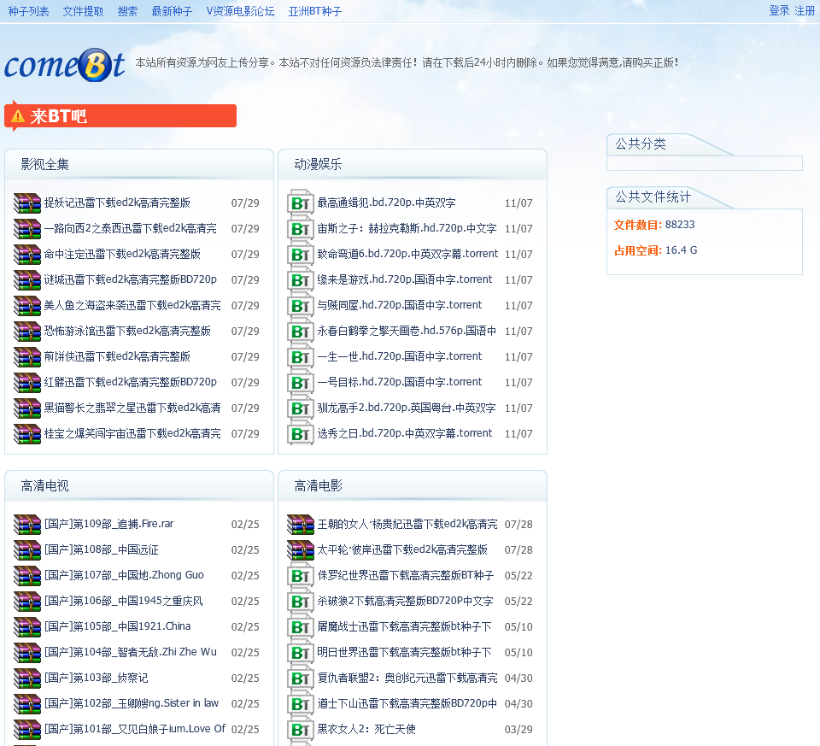
Task: Click the RAR icon beside 红髅迅雷下载
Action: [27, 383]
